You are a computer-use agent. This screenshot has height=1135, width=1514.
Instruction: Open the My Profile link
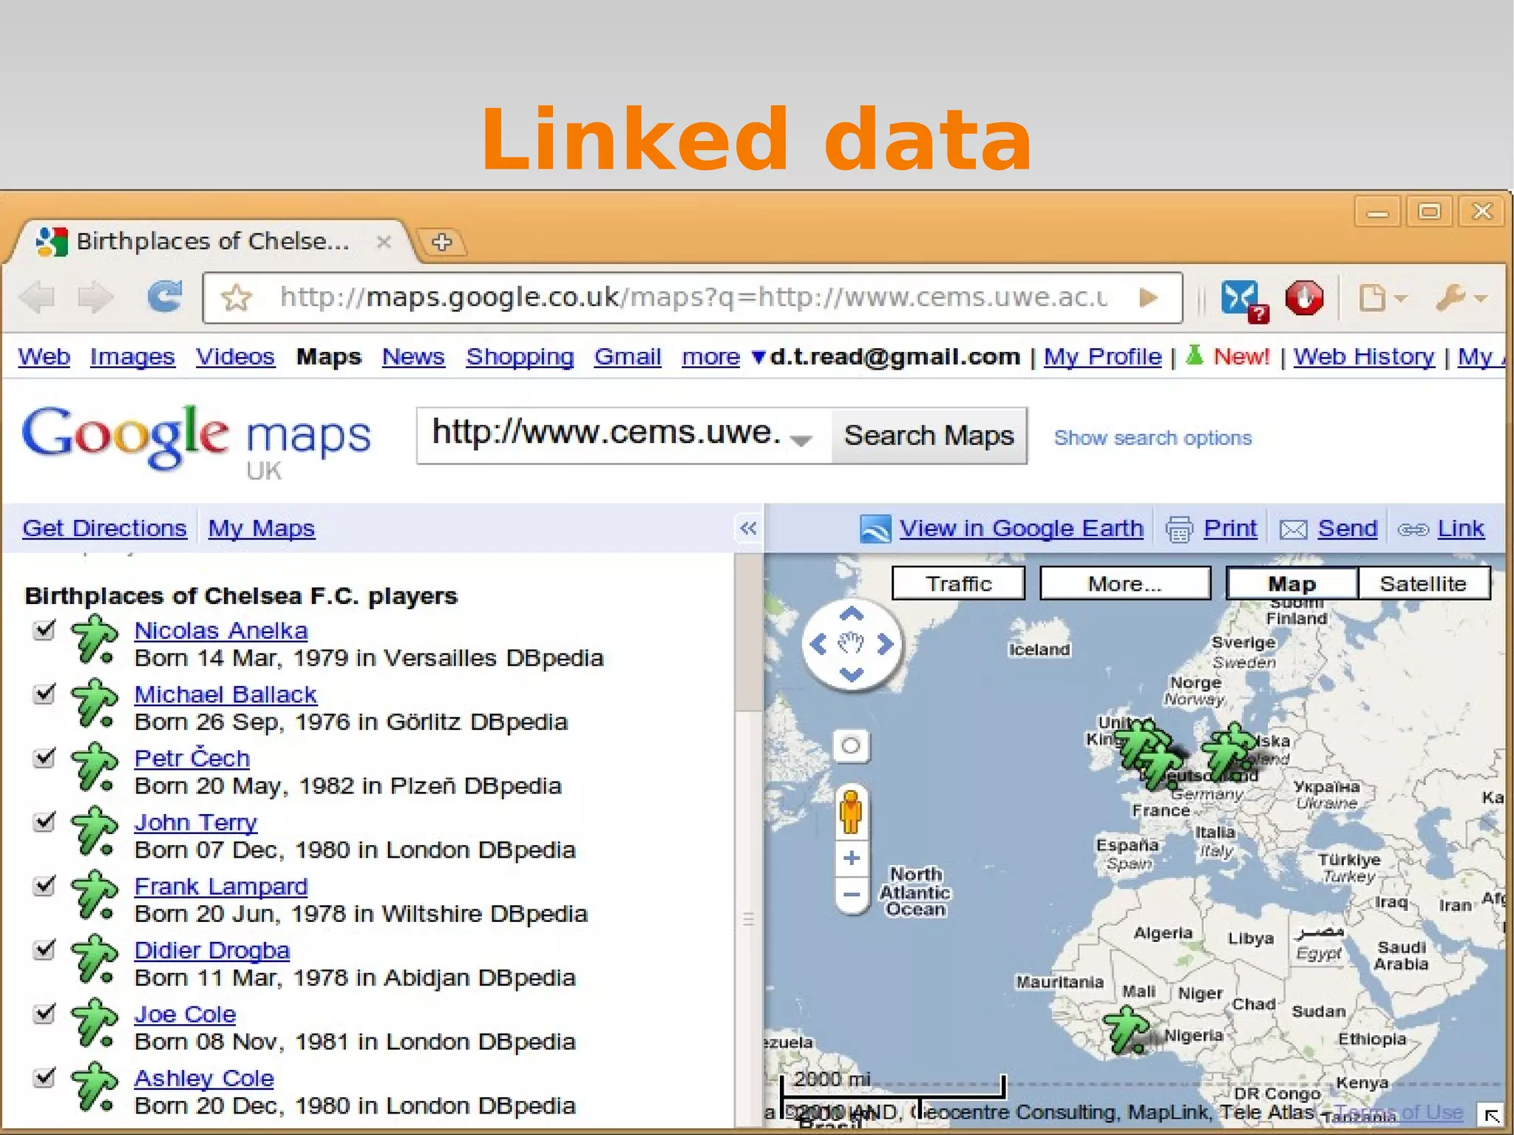1102,357
